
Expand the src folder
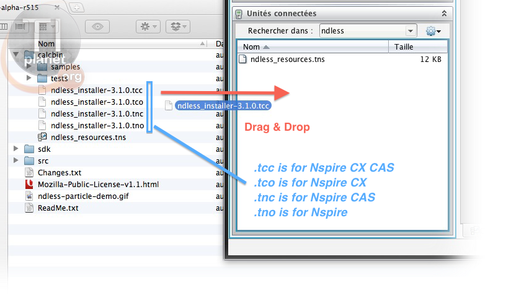click(x=16, y=160)
